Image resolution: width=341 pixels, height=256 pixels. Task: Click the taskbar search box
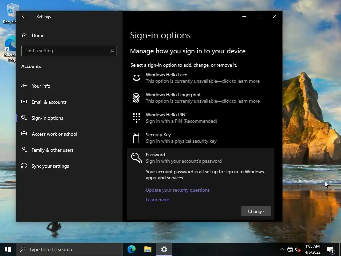(69, 249)
